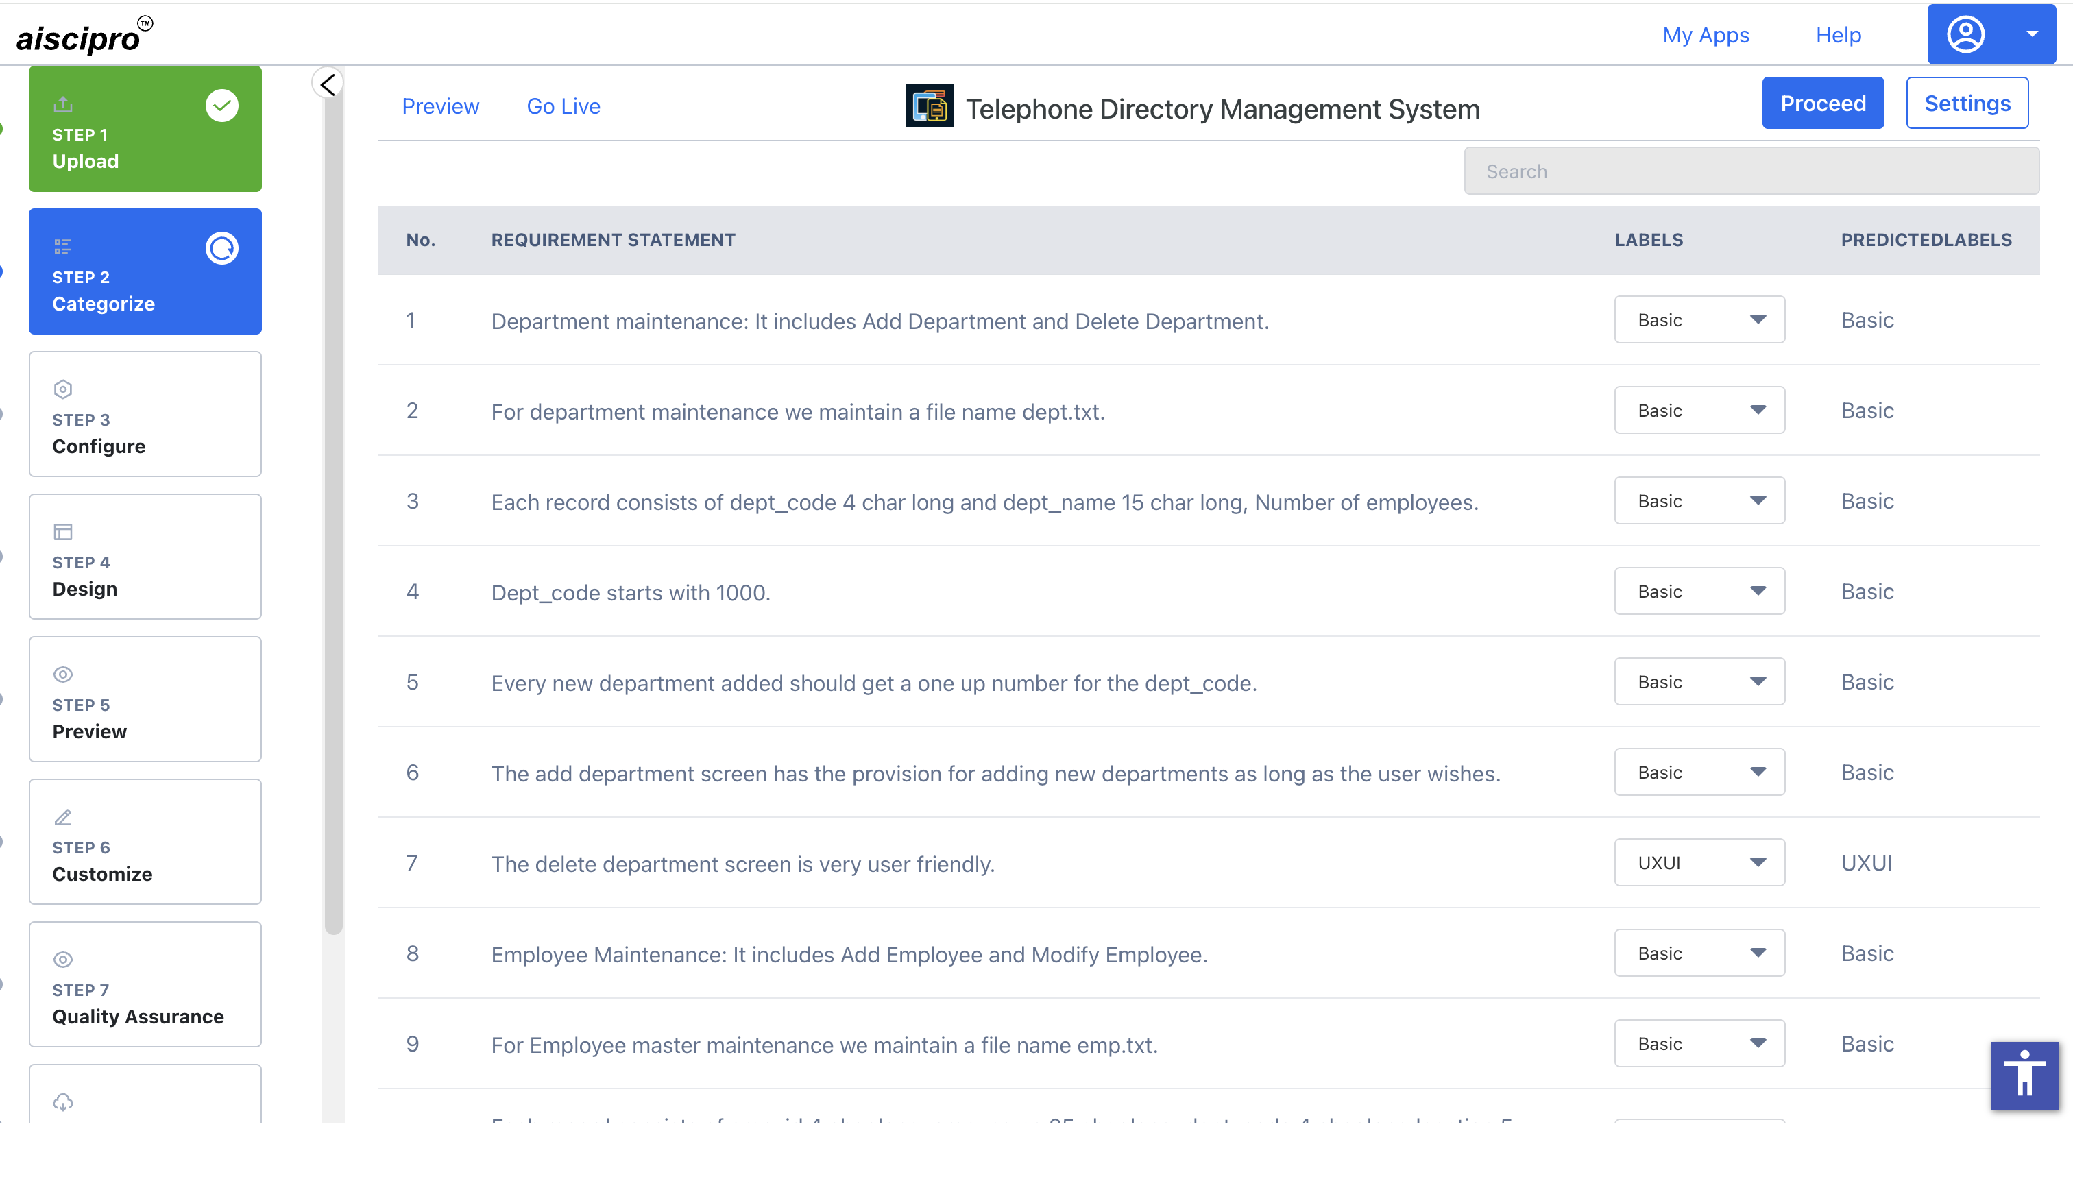Click the PREDICTEDLABELS column header
Viewport: 2073px width, 1179px height.
[x=1926, y=240]
